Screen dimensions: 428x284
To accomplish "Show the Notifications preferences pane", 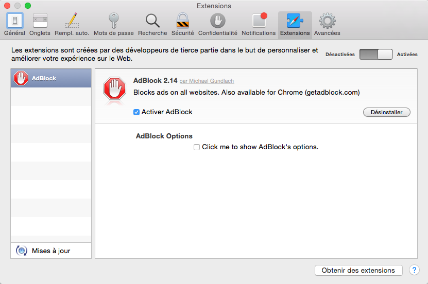I will coord(259,24).
